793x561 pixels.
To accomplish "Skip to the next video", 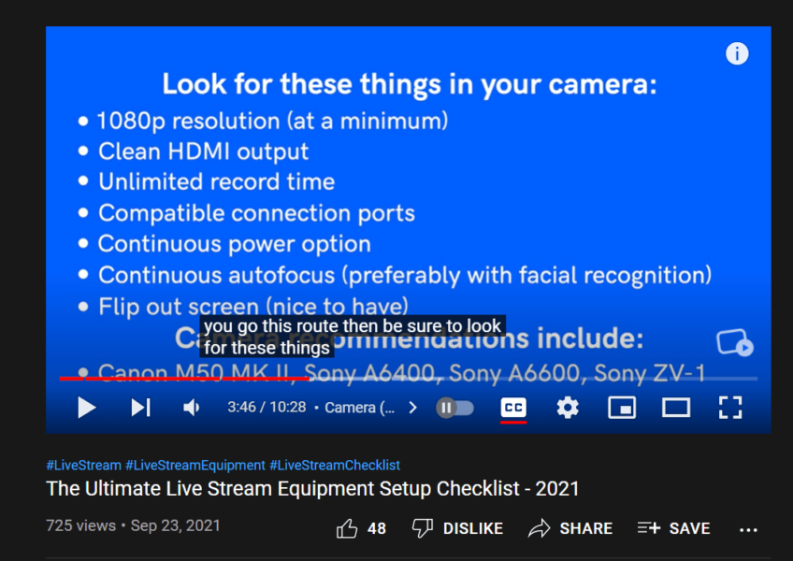I will (x=140, y=408).
